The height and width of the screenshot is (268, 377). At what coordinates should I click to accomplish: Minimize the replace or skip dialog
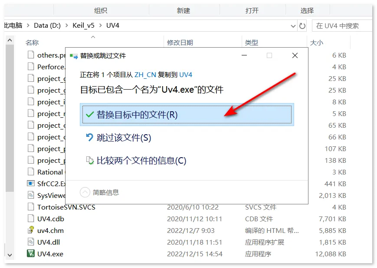click(244, 55)
